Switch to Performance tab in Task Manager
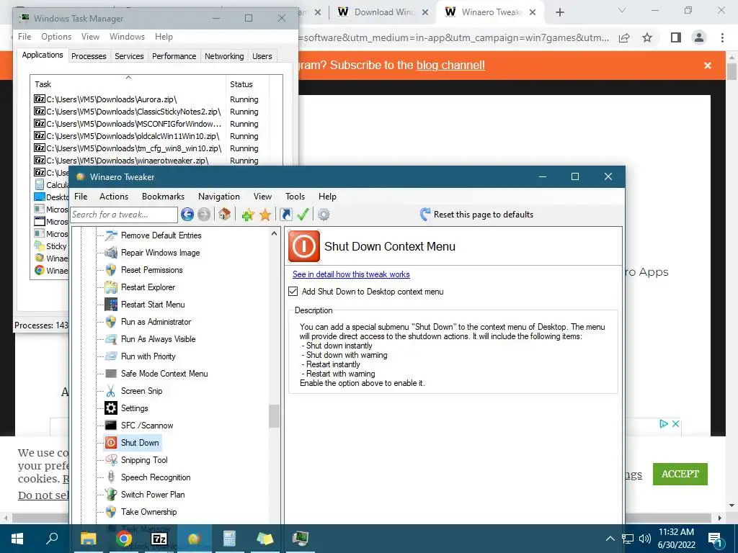The image size is (738, 553). 174,56
